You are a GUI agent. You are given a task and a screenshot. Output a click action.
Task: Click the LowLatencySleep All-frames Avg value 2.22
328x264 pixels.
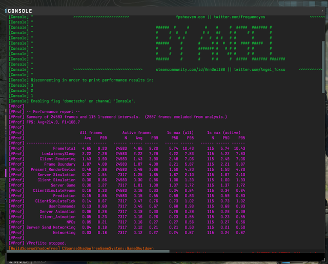[87, 154]
